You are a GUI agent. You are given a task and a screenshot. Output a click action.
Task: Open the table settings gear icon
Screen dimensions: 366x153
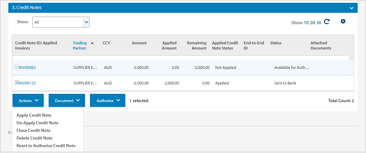tap(343, 21)
